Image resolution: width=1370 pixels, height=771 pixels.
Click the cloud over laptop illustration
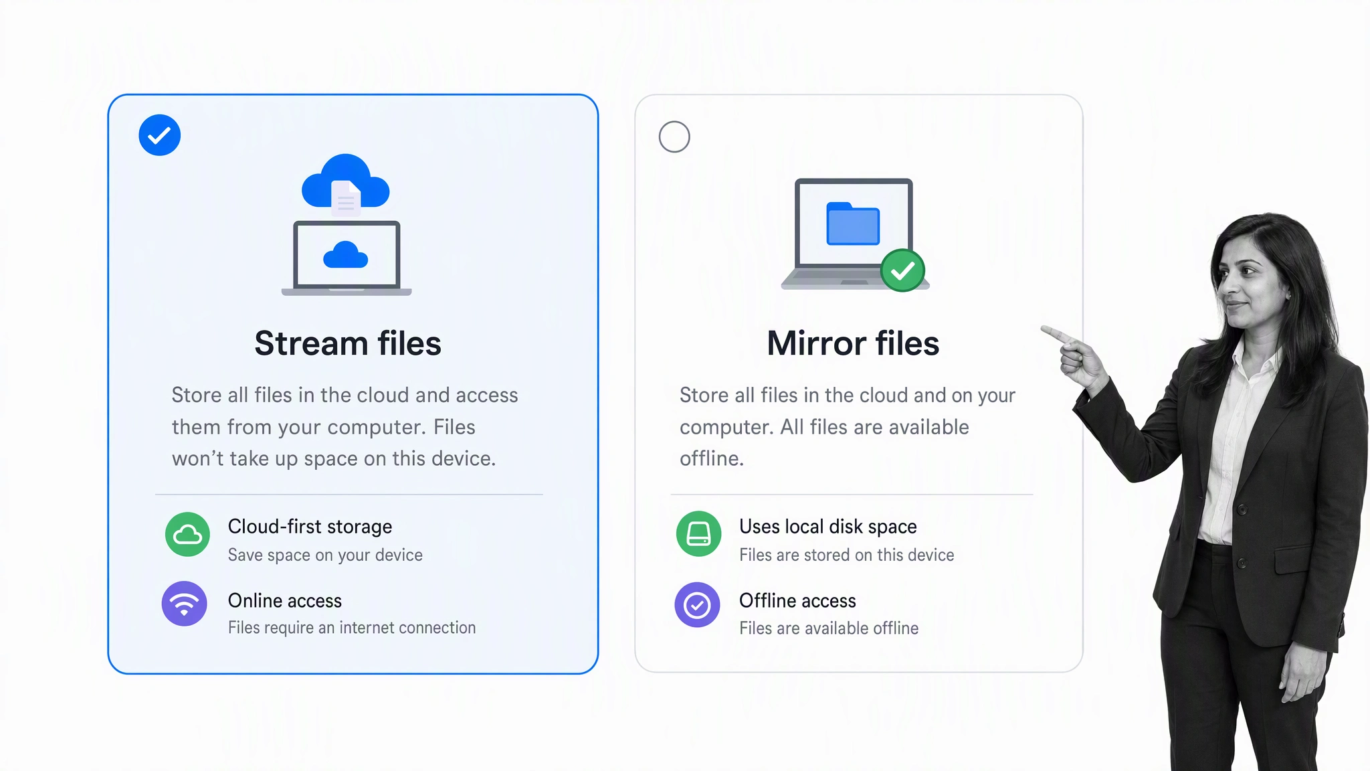[347, 224]
